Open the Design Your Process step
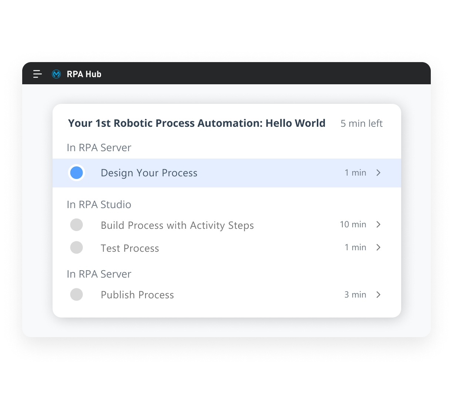Viewport: 453px width, 414px height. pyautogui.click(x=227, y=173)
